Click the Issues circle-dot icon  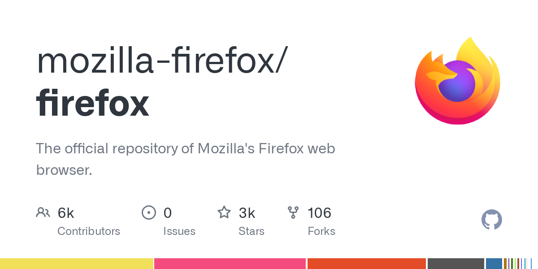click(148, 213)
